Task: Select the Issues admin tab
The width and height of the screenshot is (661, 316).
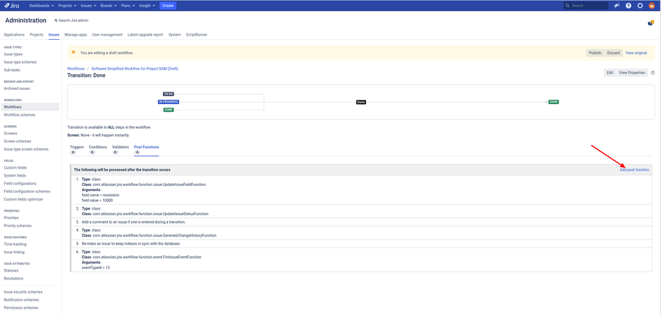Action: pyautogui.click(x=54, y=34)
